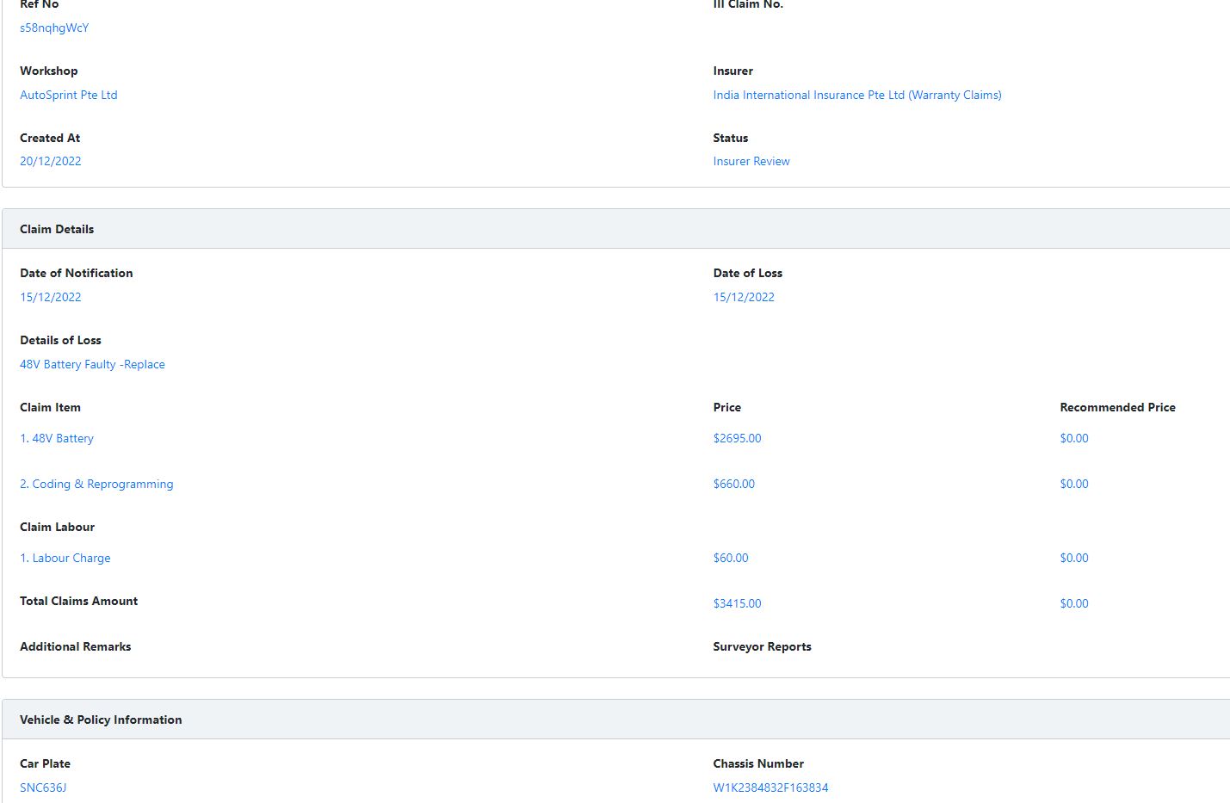Select the Date of Notification value
Image resolution: width=1230 pixels, height=803 pixels.
coord(51,297)
